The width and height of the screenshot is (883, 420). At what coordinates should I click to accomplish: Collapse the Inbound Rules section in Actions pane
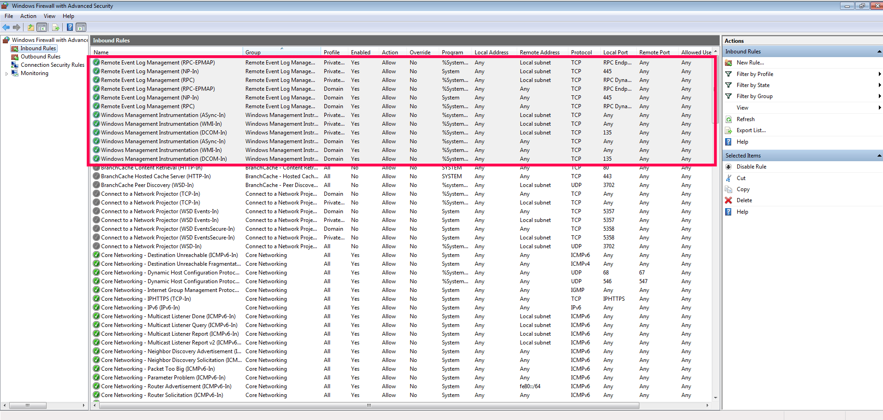pyautogui.click(x=879, y=52)
